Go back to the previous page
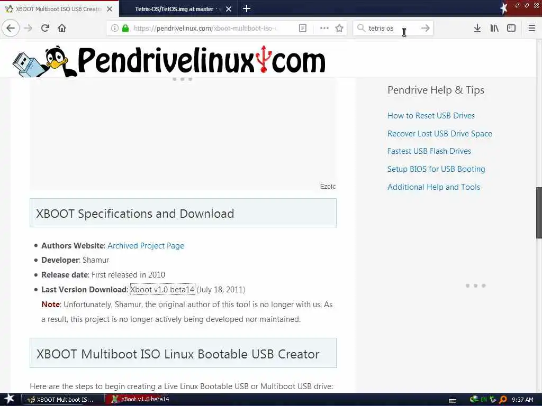Screen dimensions: 542x406 tap(11, 28)
